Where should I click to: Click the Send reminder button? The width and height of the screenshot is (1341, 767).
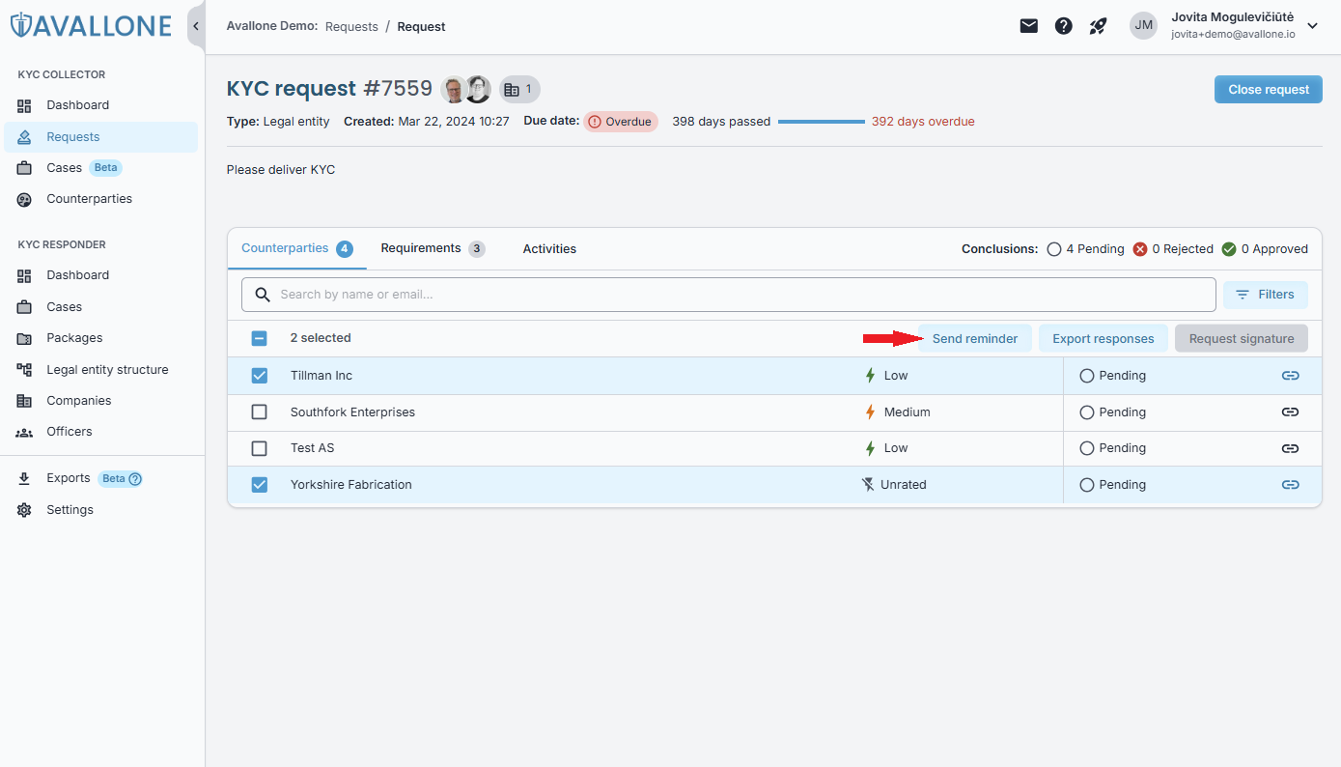[975, 339]
